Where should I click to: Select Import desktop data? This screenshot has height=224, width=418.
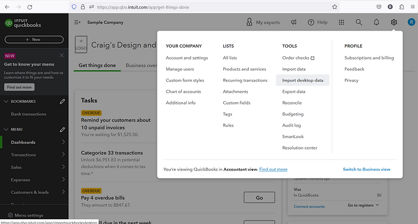pos(303,80)
